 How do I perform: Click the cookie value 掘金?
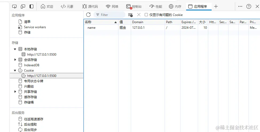[123, 28]
